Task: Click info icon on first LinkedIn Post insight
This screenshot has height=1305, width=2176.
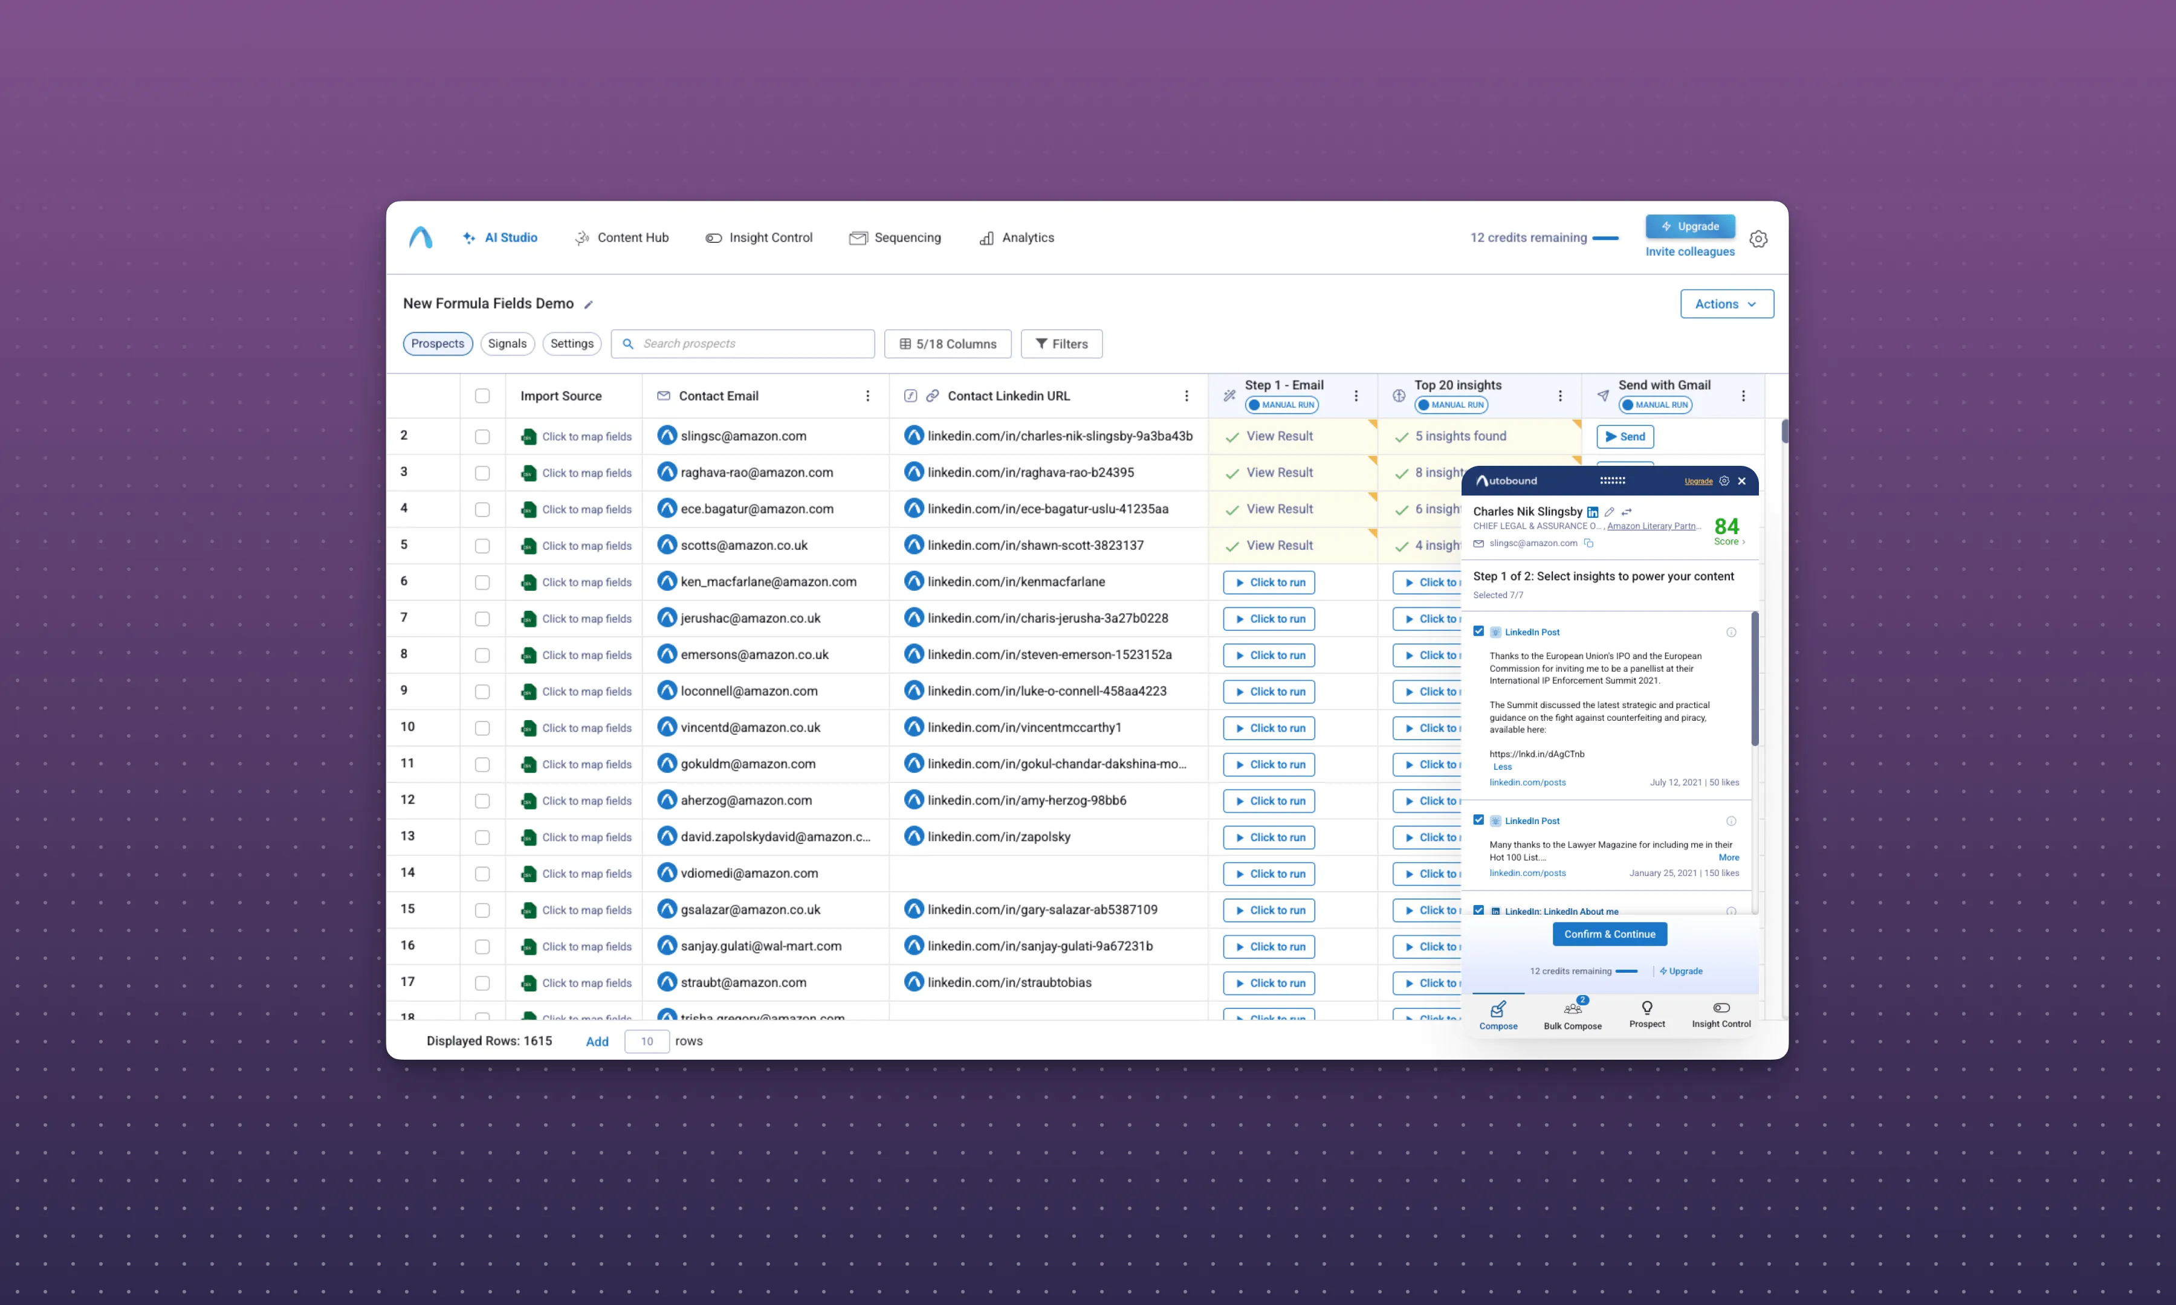Action: point(1730,633)
